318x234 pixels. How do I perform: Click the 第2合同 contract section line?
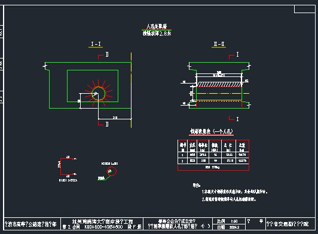point(102,227)
